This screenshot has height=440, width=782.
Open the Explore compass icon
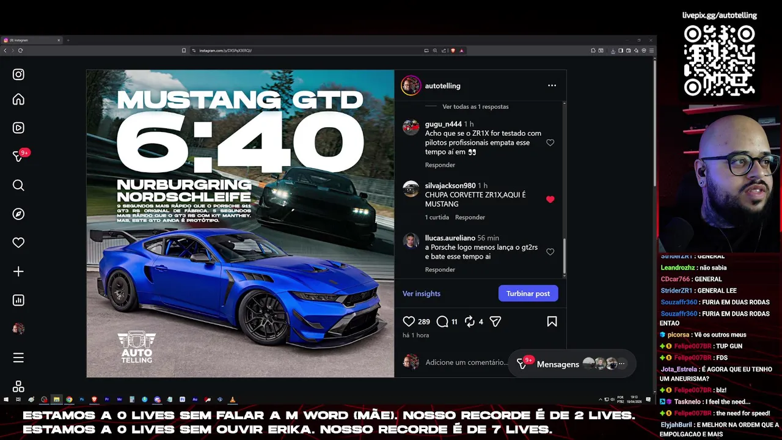click(18, 214)
